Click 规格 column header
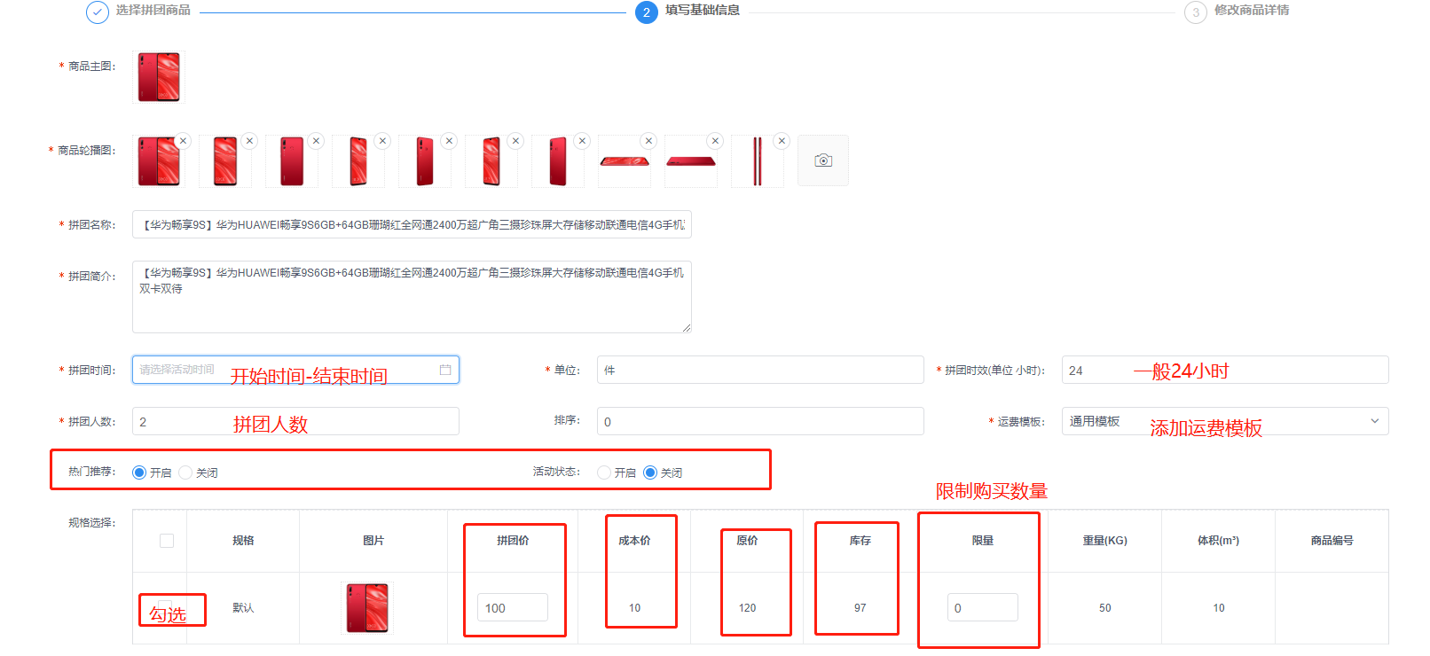 pos(243,541)
